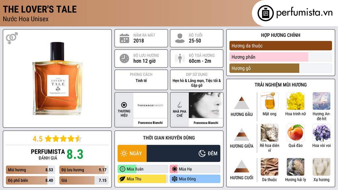338x190 pixels.
Task: Click the age range value 25-50
Action: (x=195, y=41)
